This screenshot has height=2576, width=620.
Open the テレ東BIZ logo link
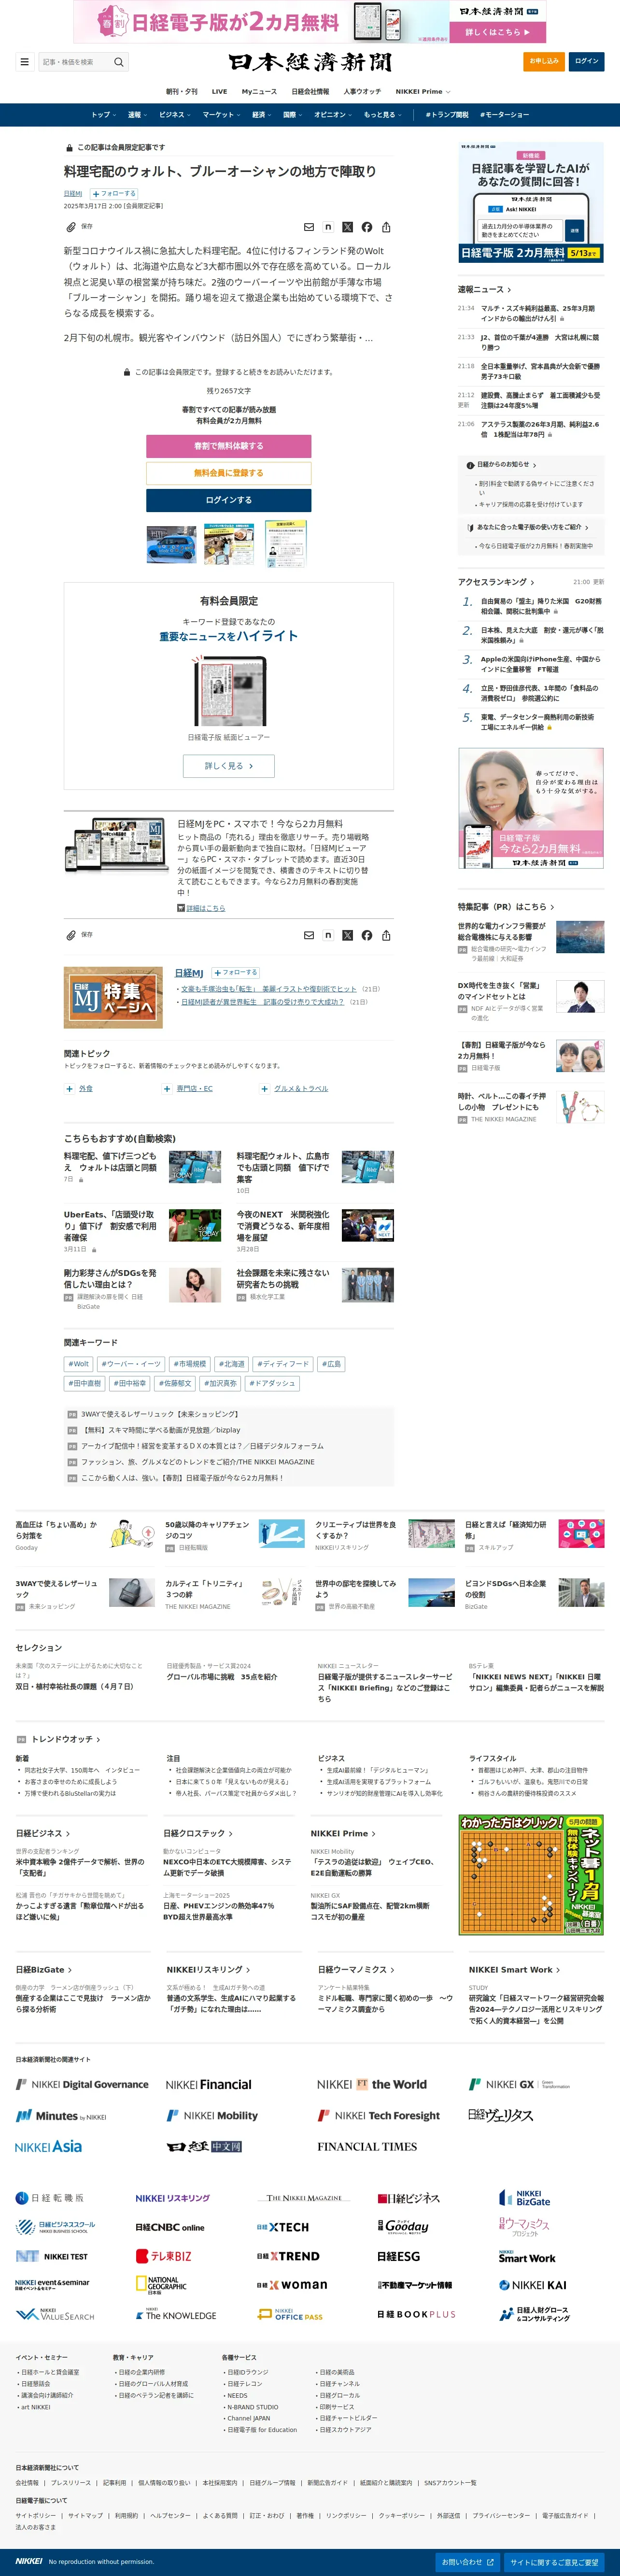[x=164, y=2256]
